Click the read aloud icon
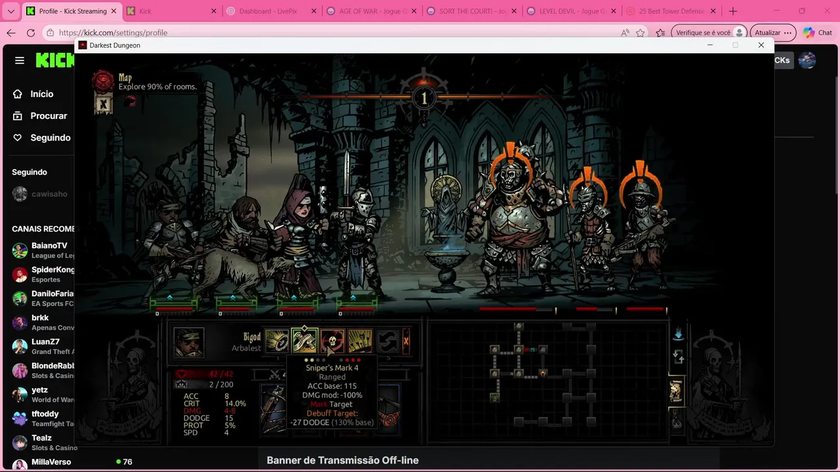Screen dimensions: 840x472 [625, 33]
